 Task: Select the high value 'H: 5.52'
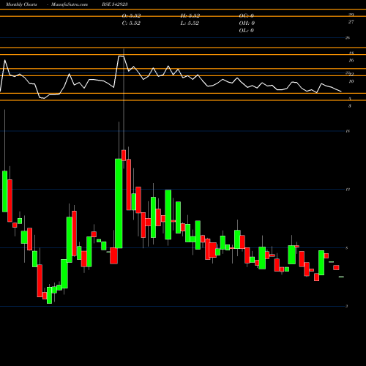[190, 16]
